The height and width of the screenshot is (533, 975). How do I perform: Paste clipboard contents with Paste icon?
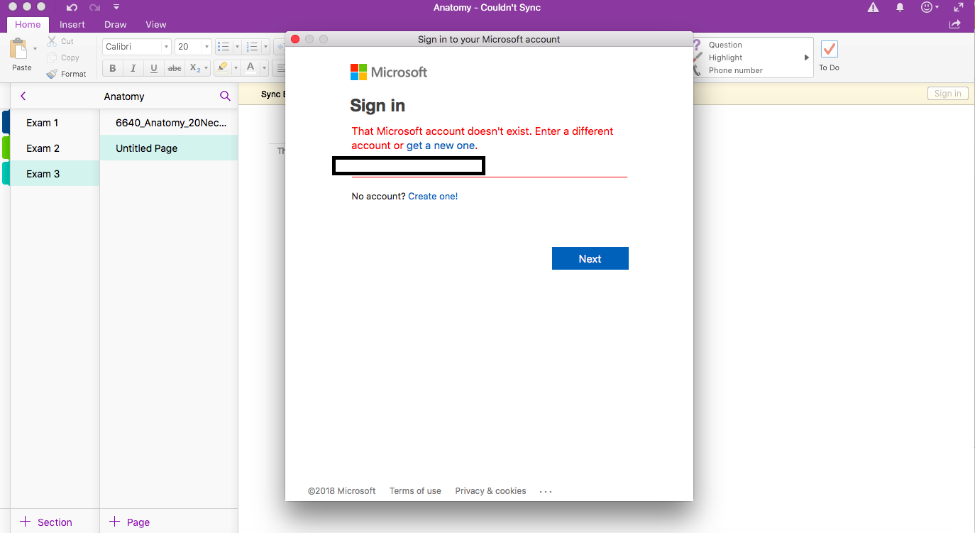tap(19, 49)
